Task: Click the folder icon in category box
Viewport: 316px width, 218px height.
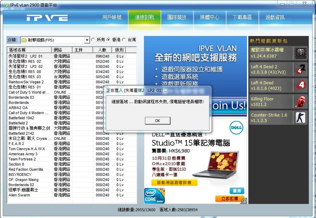Action: pyautogui.click(x=24, y=40)
